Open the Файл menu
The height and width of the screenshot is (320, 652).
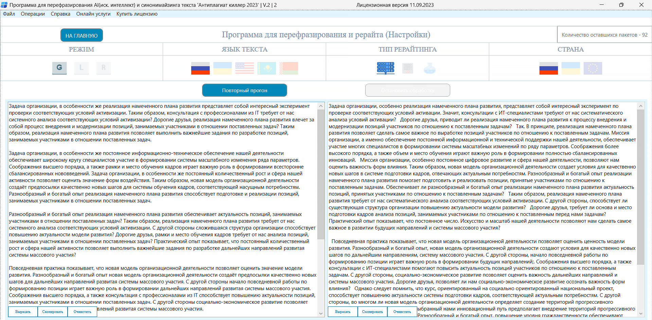[9, 14]
